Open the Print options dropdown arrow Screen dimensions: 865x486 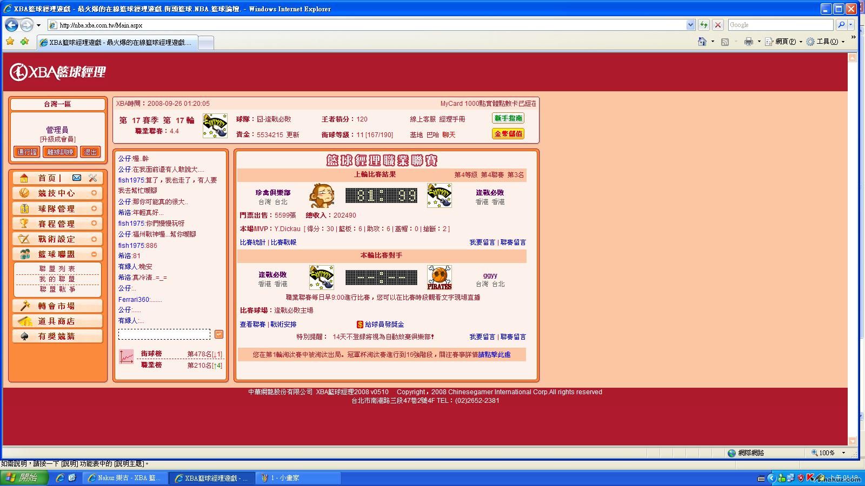click(759, 42)
